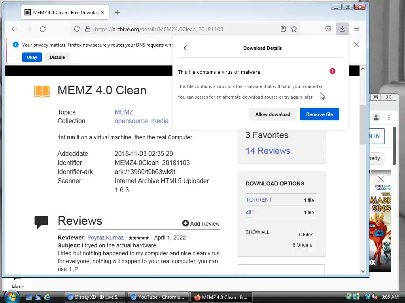405x303 pixels.
Task: Click Show Desktop quick launch icon
Action: [x=28, y=297]
